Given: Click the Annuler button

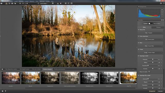Looking at the screenshot, I should 160,91.
